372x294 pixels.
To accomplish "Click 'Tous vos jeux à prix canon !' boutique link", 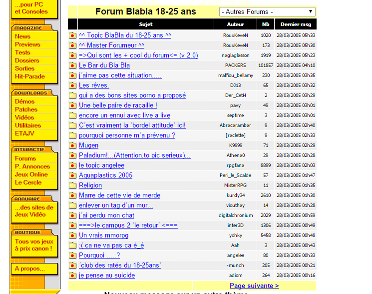I will [x=33, y=245].
